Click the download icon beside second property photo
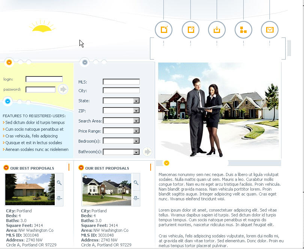304x249 pixels. 136,198
